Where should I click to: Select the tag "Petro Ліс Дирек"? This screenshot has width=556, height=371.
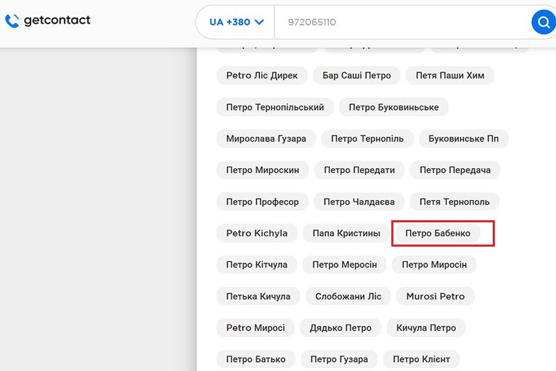262,76
